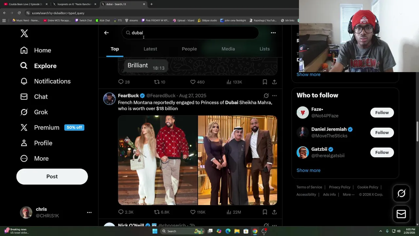Open right photo of three people
Viewport: 419px width, 236px height.
(238, 160)
